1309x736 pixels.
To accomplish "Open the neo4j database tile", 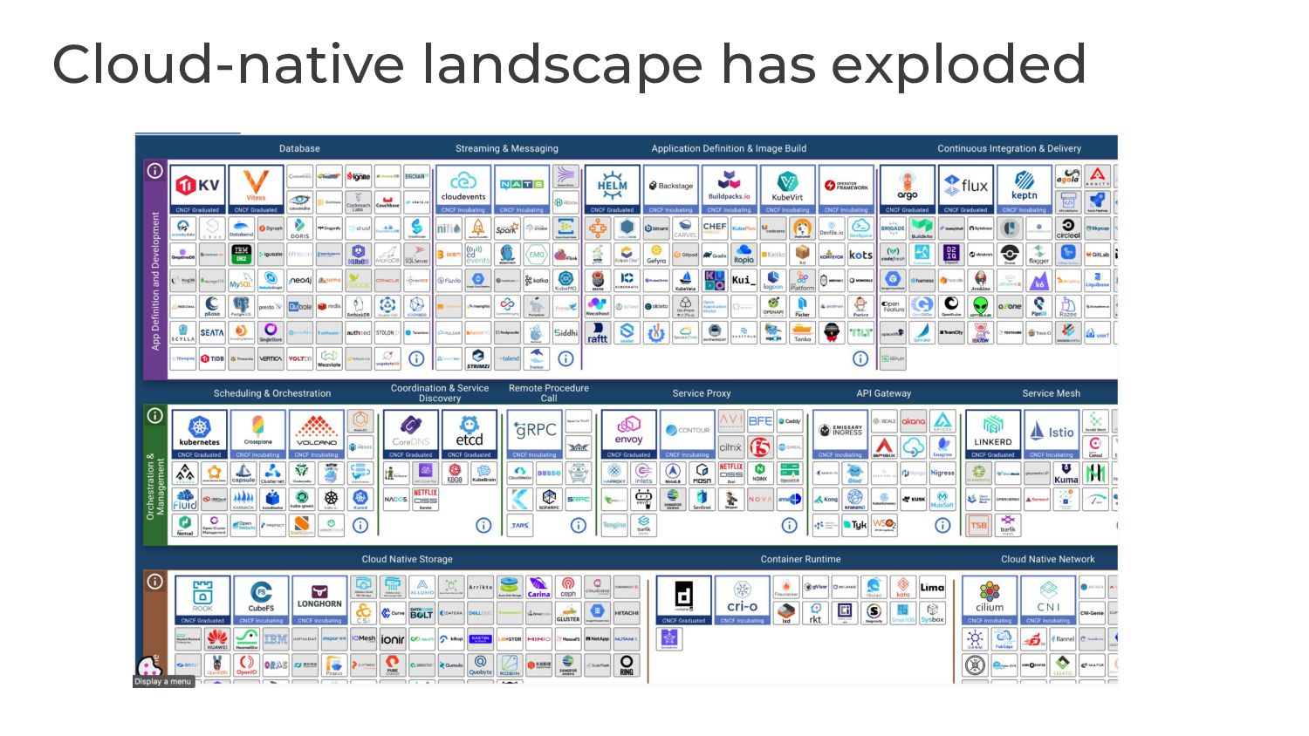I will click(300, 281).
